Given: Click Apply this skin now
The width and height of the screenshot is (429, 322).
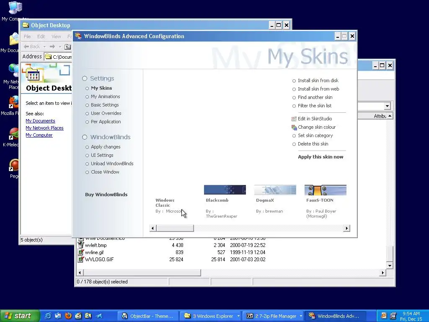Looking at the screenshot, I should (320, 157).
